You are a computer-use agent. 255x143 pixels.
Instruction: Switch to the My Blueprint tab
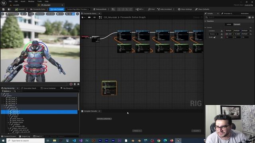click(x=67, y=88)
